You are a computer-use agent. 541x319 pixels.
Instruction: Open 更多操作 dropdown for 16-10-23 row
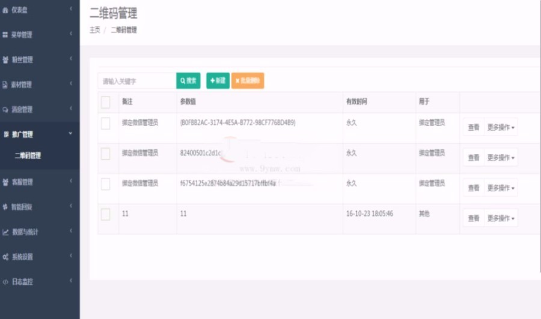501,218
